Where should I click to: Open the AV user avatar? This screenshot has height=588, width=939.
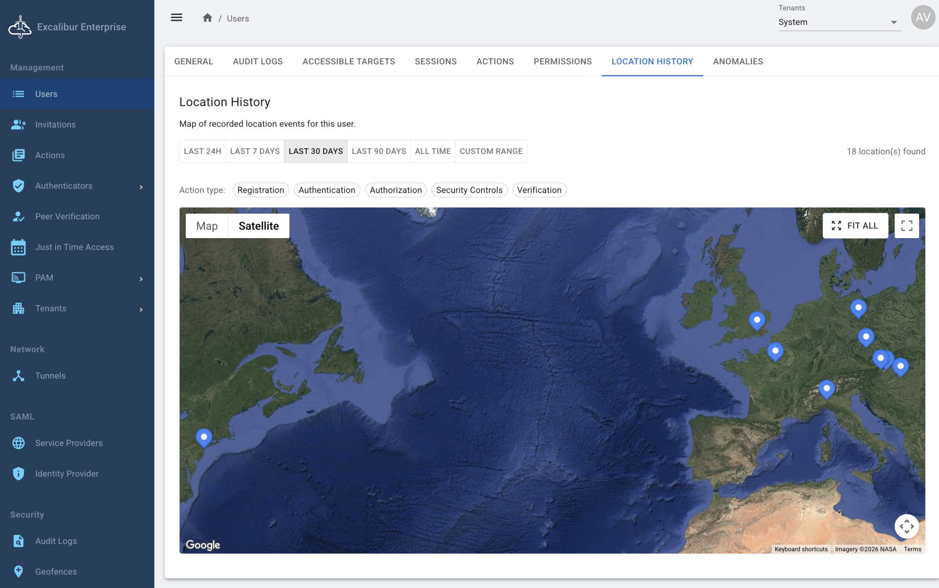pos(923,18)
